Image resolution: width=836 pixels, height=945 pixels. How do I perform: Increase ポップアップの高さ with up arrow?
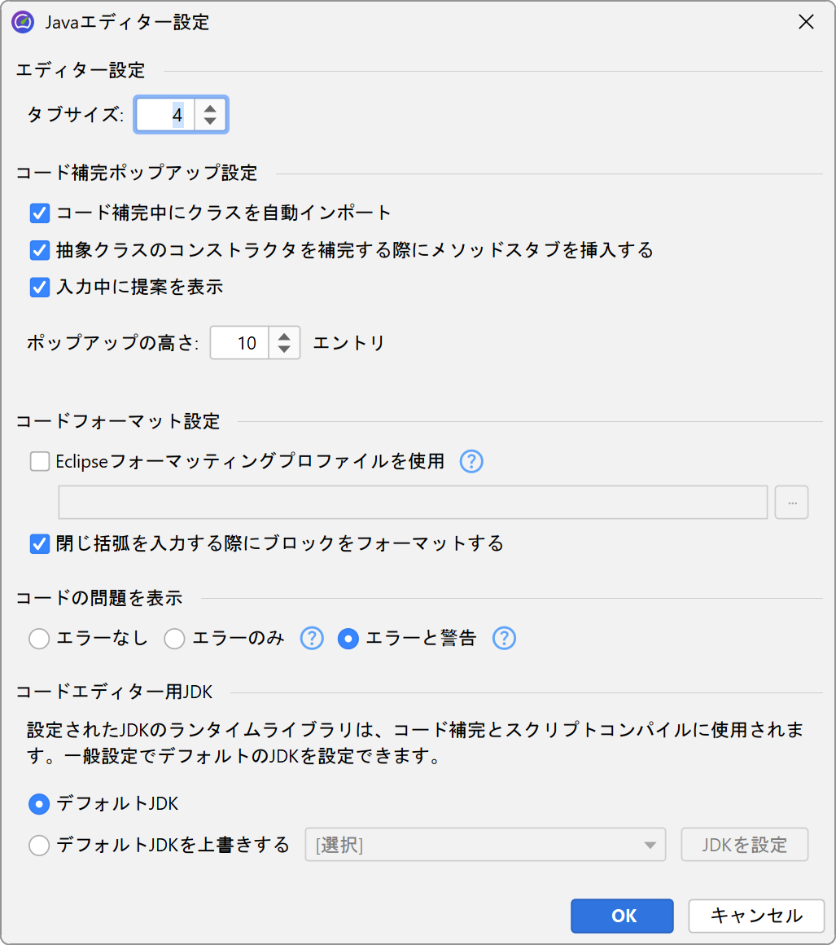point(284,336)
